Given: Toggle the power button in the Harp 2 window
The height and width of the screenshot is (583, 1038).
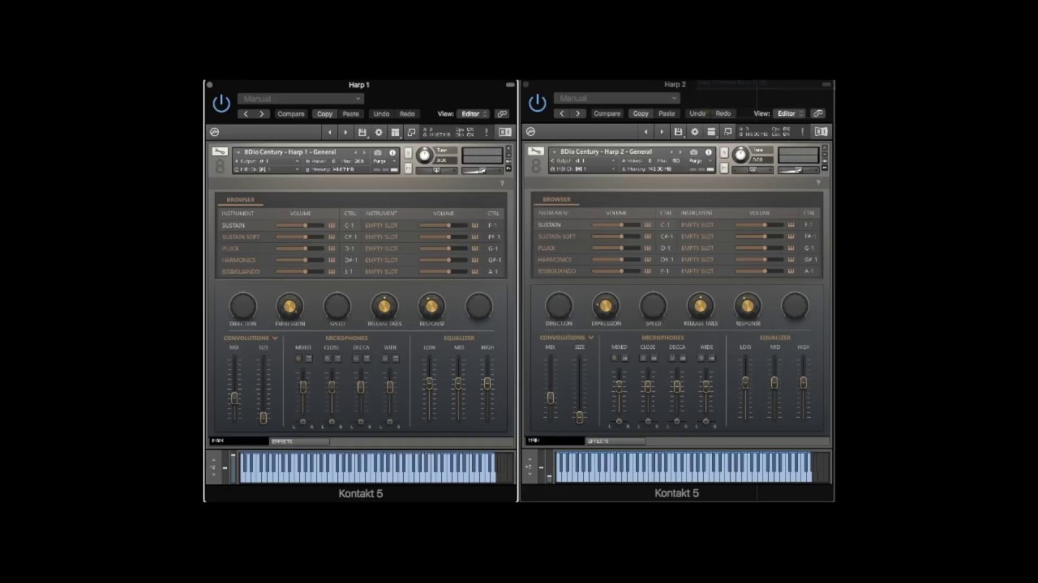Looking at the screenshot, I should tap(537, 104).
